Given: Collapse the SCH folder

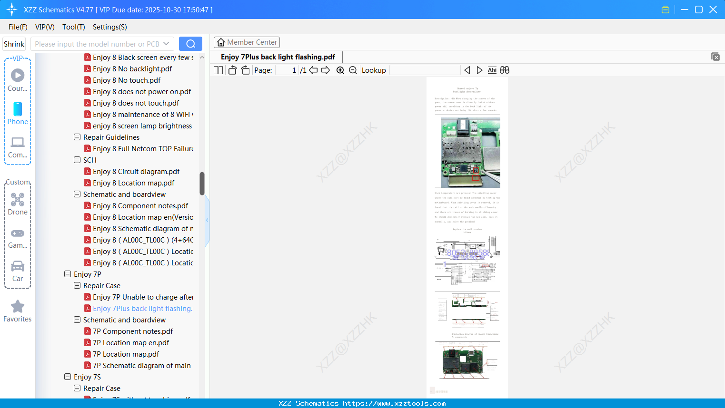Looking at the screenshot, I should pos(77,160).
